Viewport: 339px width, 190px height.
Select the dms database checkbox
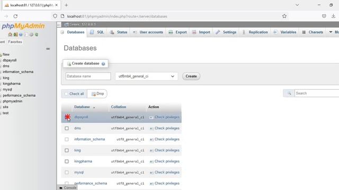(x=67, y=128)
